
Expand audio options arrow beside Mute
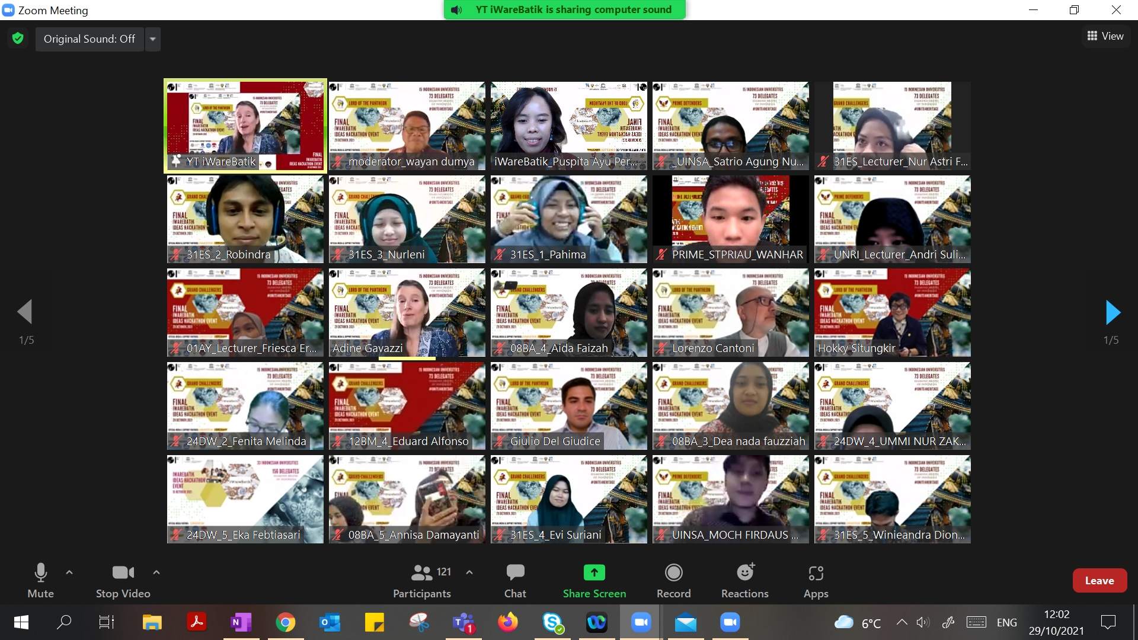[69, 572]
